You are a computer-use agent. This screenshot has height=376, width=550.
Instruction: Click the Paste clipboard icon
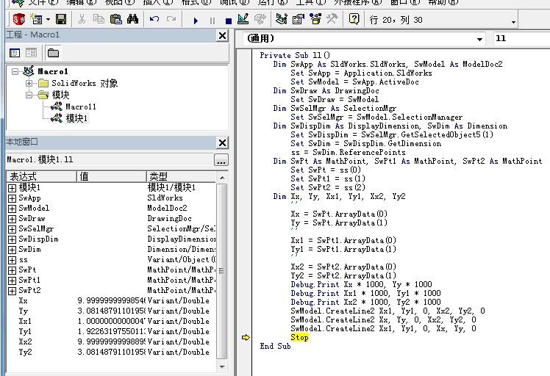click(x=115, y=19)
